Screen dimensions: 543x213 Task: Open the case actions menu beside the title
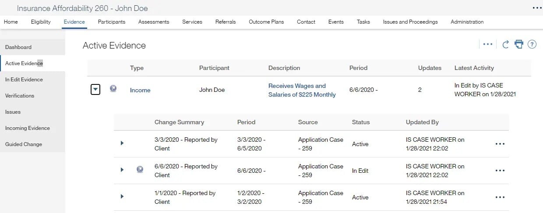(x=537, y=8)
